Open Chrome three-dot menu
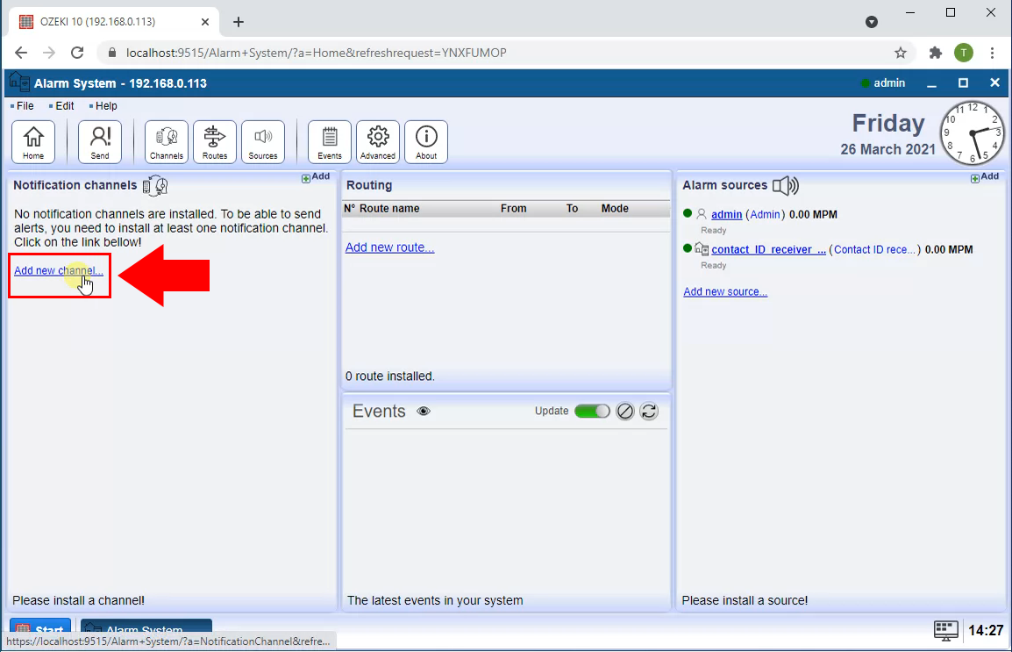The width and height of the screenshot is (1012, 652). (993, 53)
